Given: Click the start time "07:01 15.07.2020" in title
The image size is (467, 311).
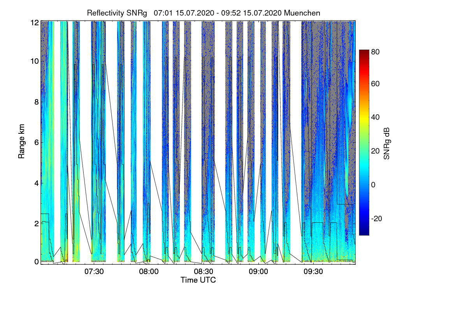Looking at the screenshot, I should (x=184, y=13).
